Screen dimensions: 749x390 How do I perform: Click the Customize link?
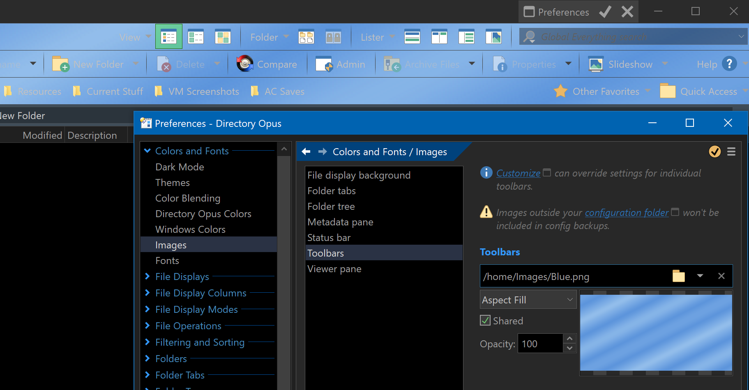[518, 173]
